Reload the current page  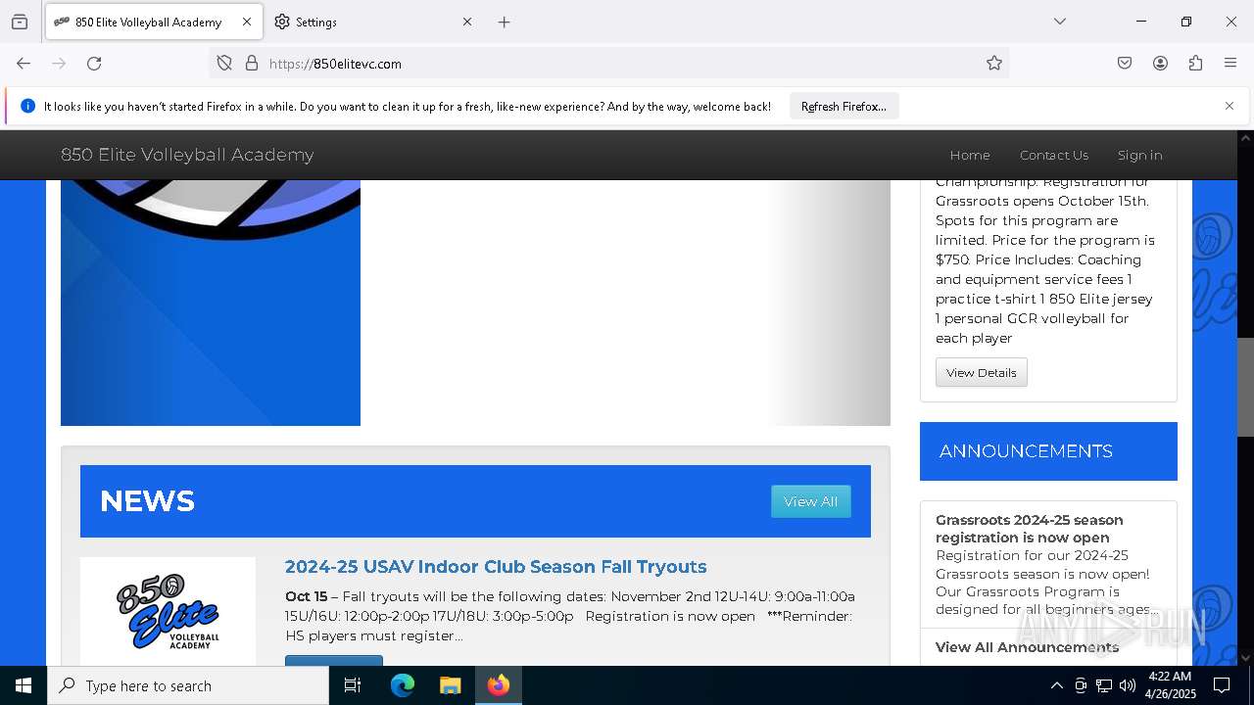[x=94, y=63]
